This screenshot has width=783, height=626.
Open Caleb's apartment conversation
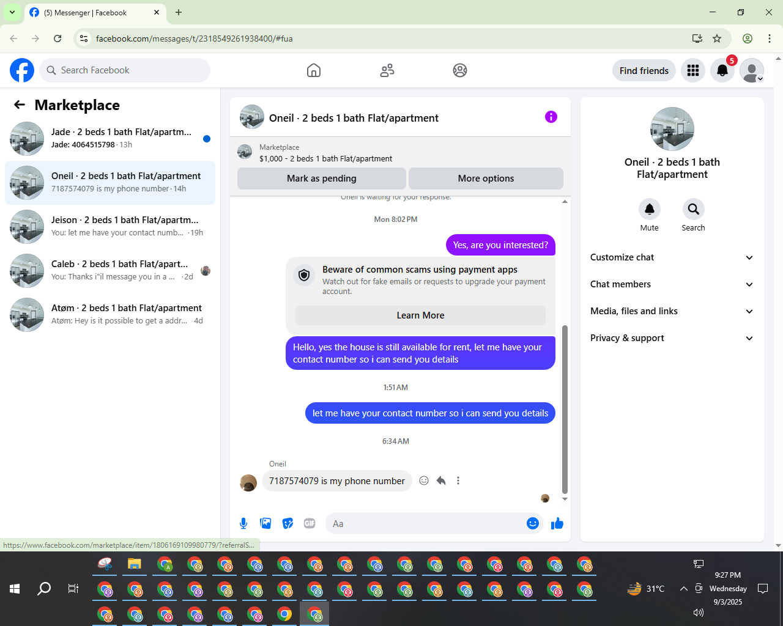[110, 271]
